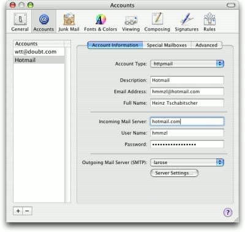Screen dimensions: 245x232
Task: Open the Outgoing Mail Server dropdown
Action: (187, 162)
